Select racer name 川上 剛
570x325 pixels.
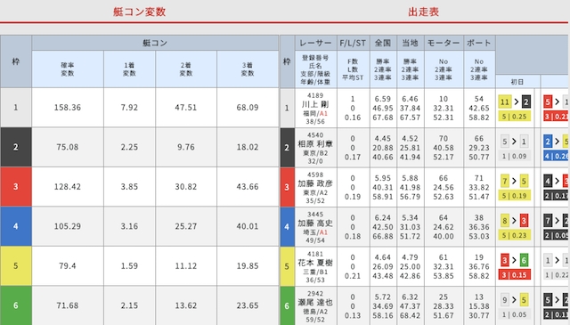coord(315,105)
